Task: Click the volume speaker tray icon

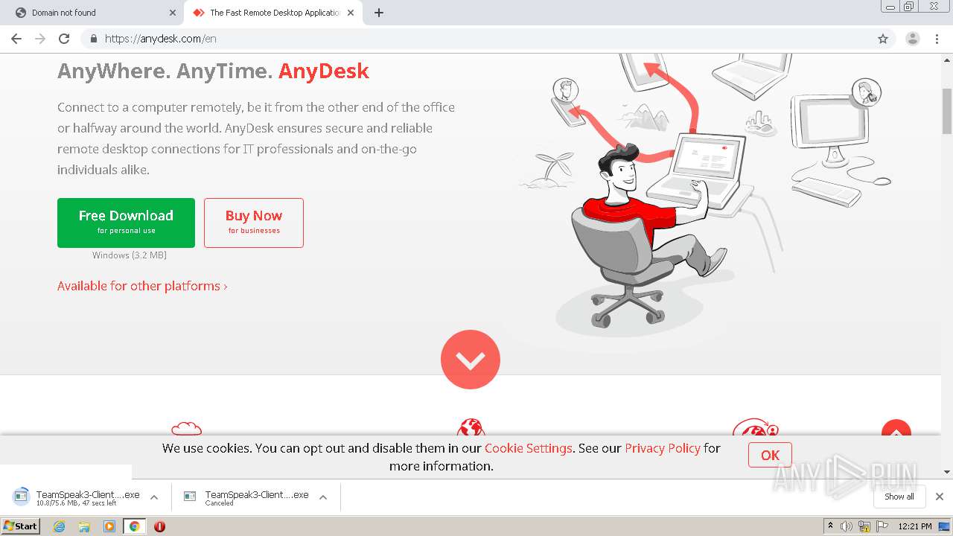Action: pos(847,526)
